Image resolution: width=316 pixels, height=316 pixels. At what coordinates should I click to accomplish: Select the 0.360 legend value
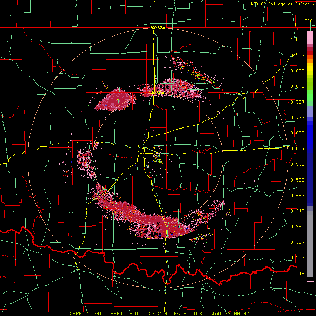point(297,227)
